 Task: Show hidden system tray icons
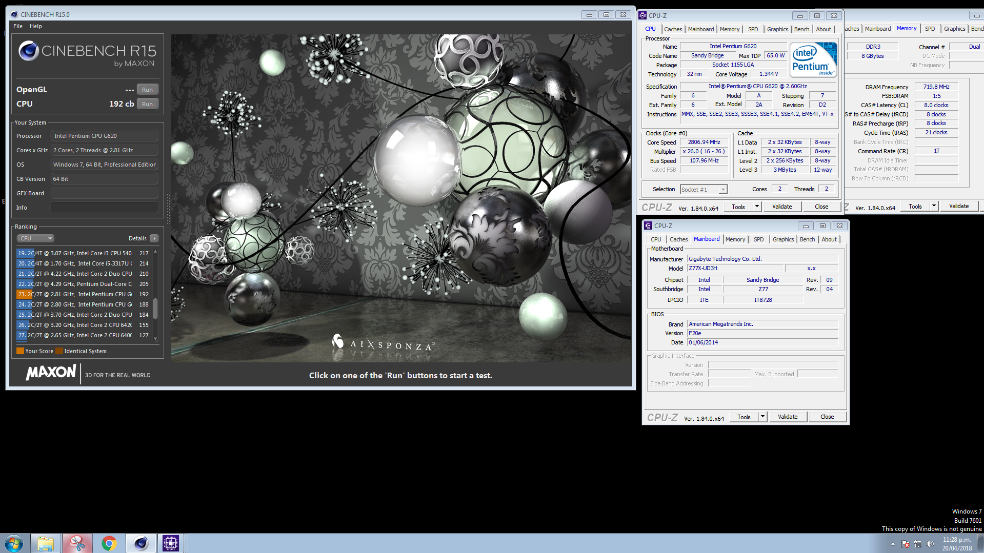(x=893, y=544)
